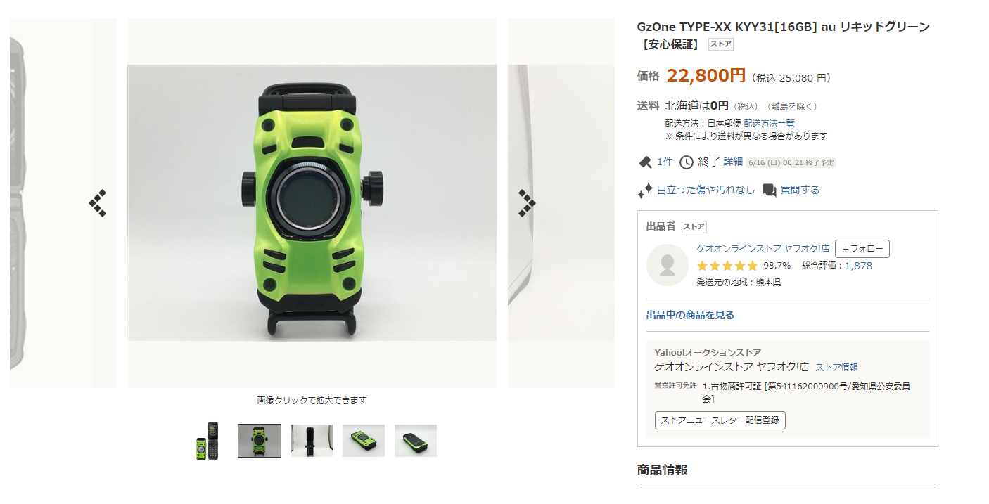Screen dimensions: 989x504
Task: Open 出品中の商品を見る link
Action: tap(690, 315)
